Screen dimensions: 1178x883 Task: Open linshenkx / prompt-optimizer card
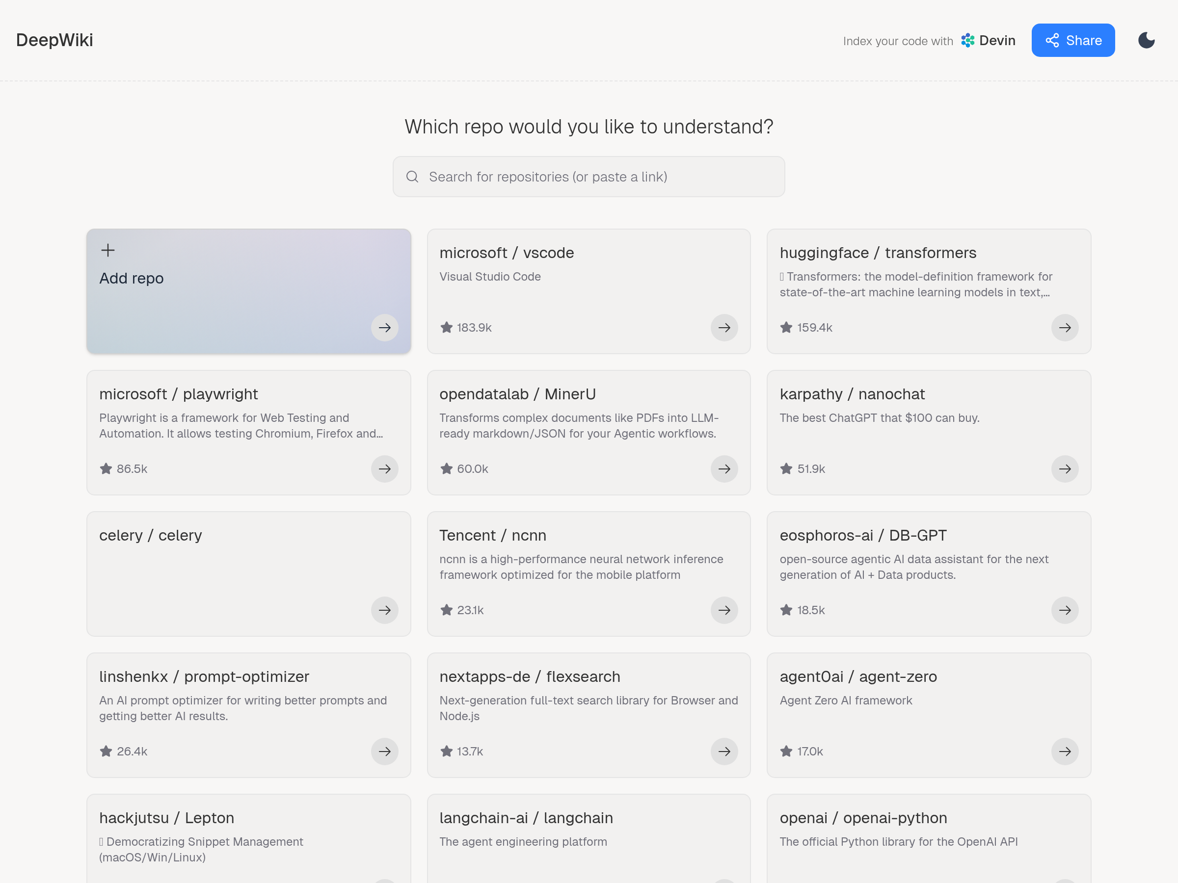[249, 715]
